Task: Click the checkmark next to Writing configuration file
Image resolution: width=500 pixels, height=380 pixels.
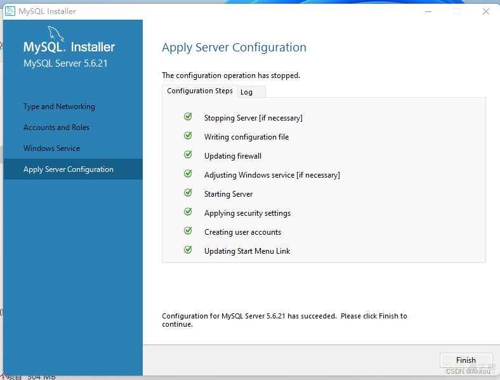Action: tap(188, 136)
